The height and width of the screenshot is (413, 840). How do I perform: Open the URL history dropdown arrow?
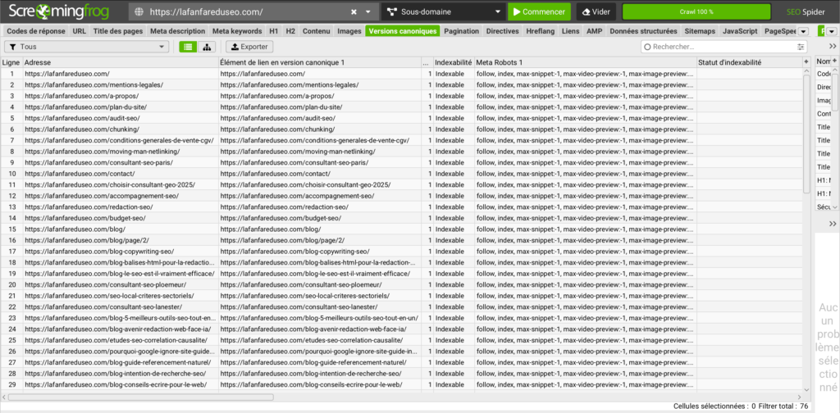pos(368,12)
